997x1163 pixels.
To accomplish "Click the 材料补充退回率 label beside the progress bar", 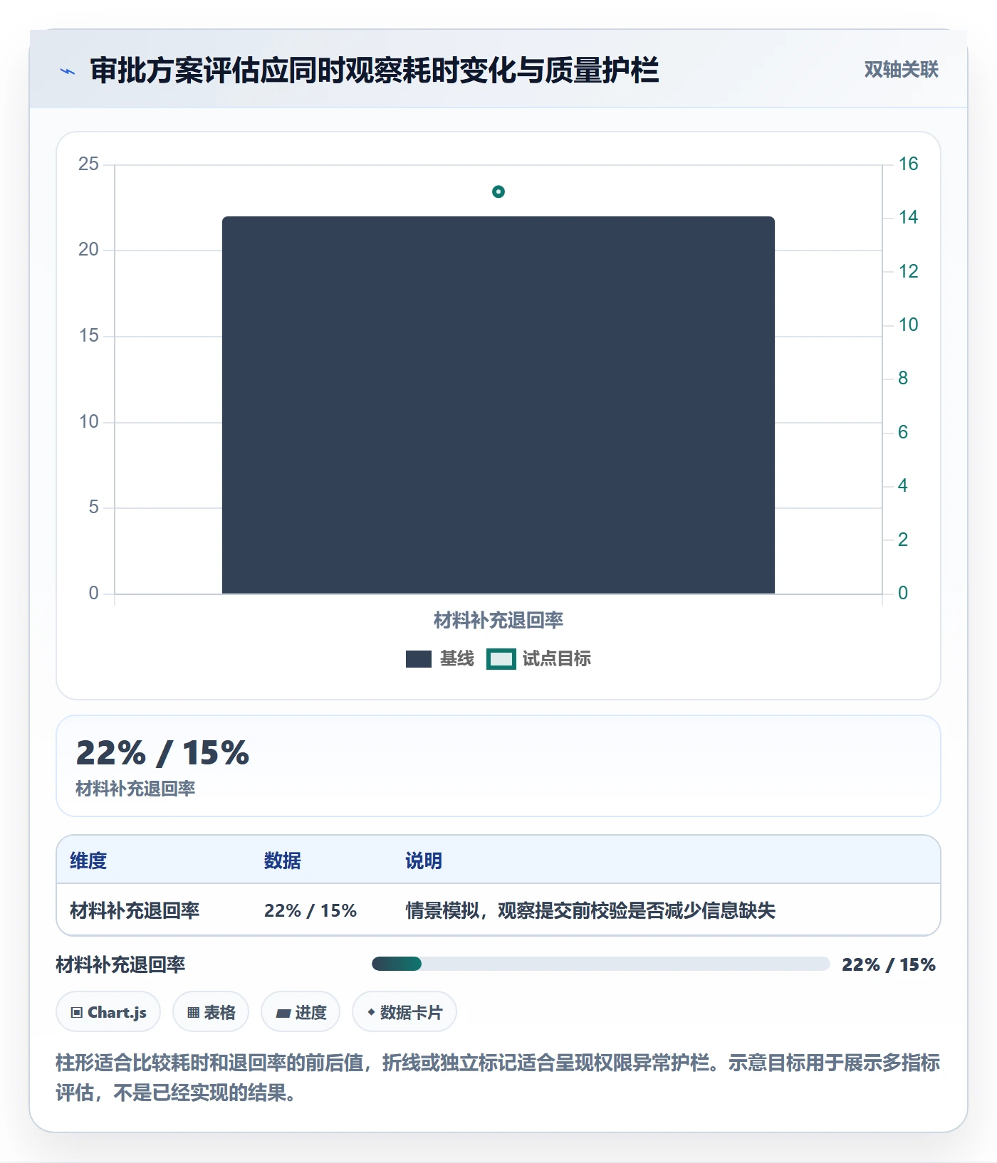I will click(120, 964).
